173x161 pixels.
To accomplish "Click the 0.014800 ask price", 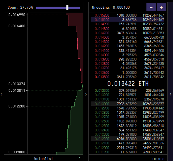I will [102, 29].
